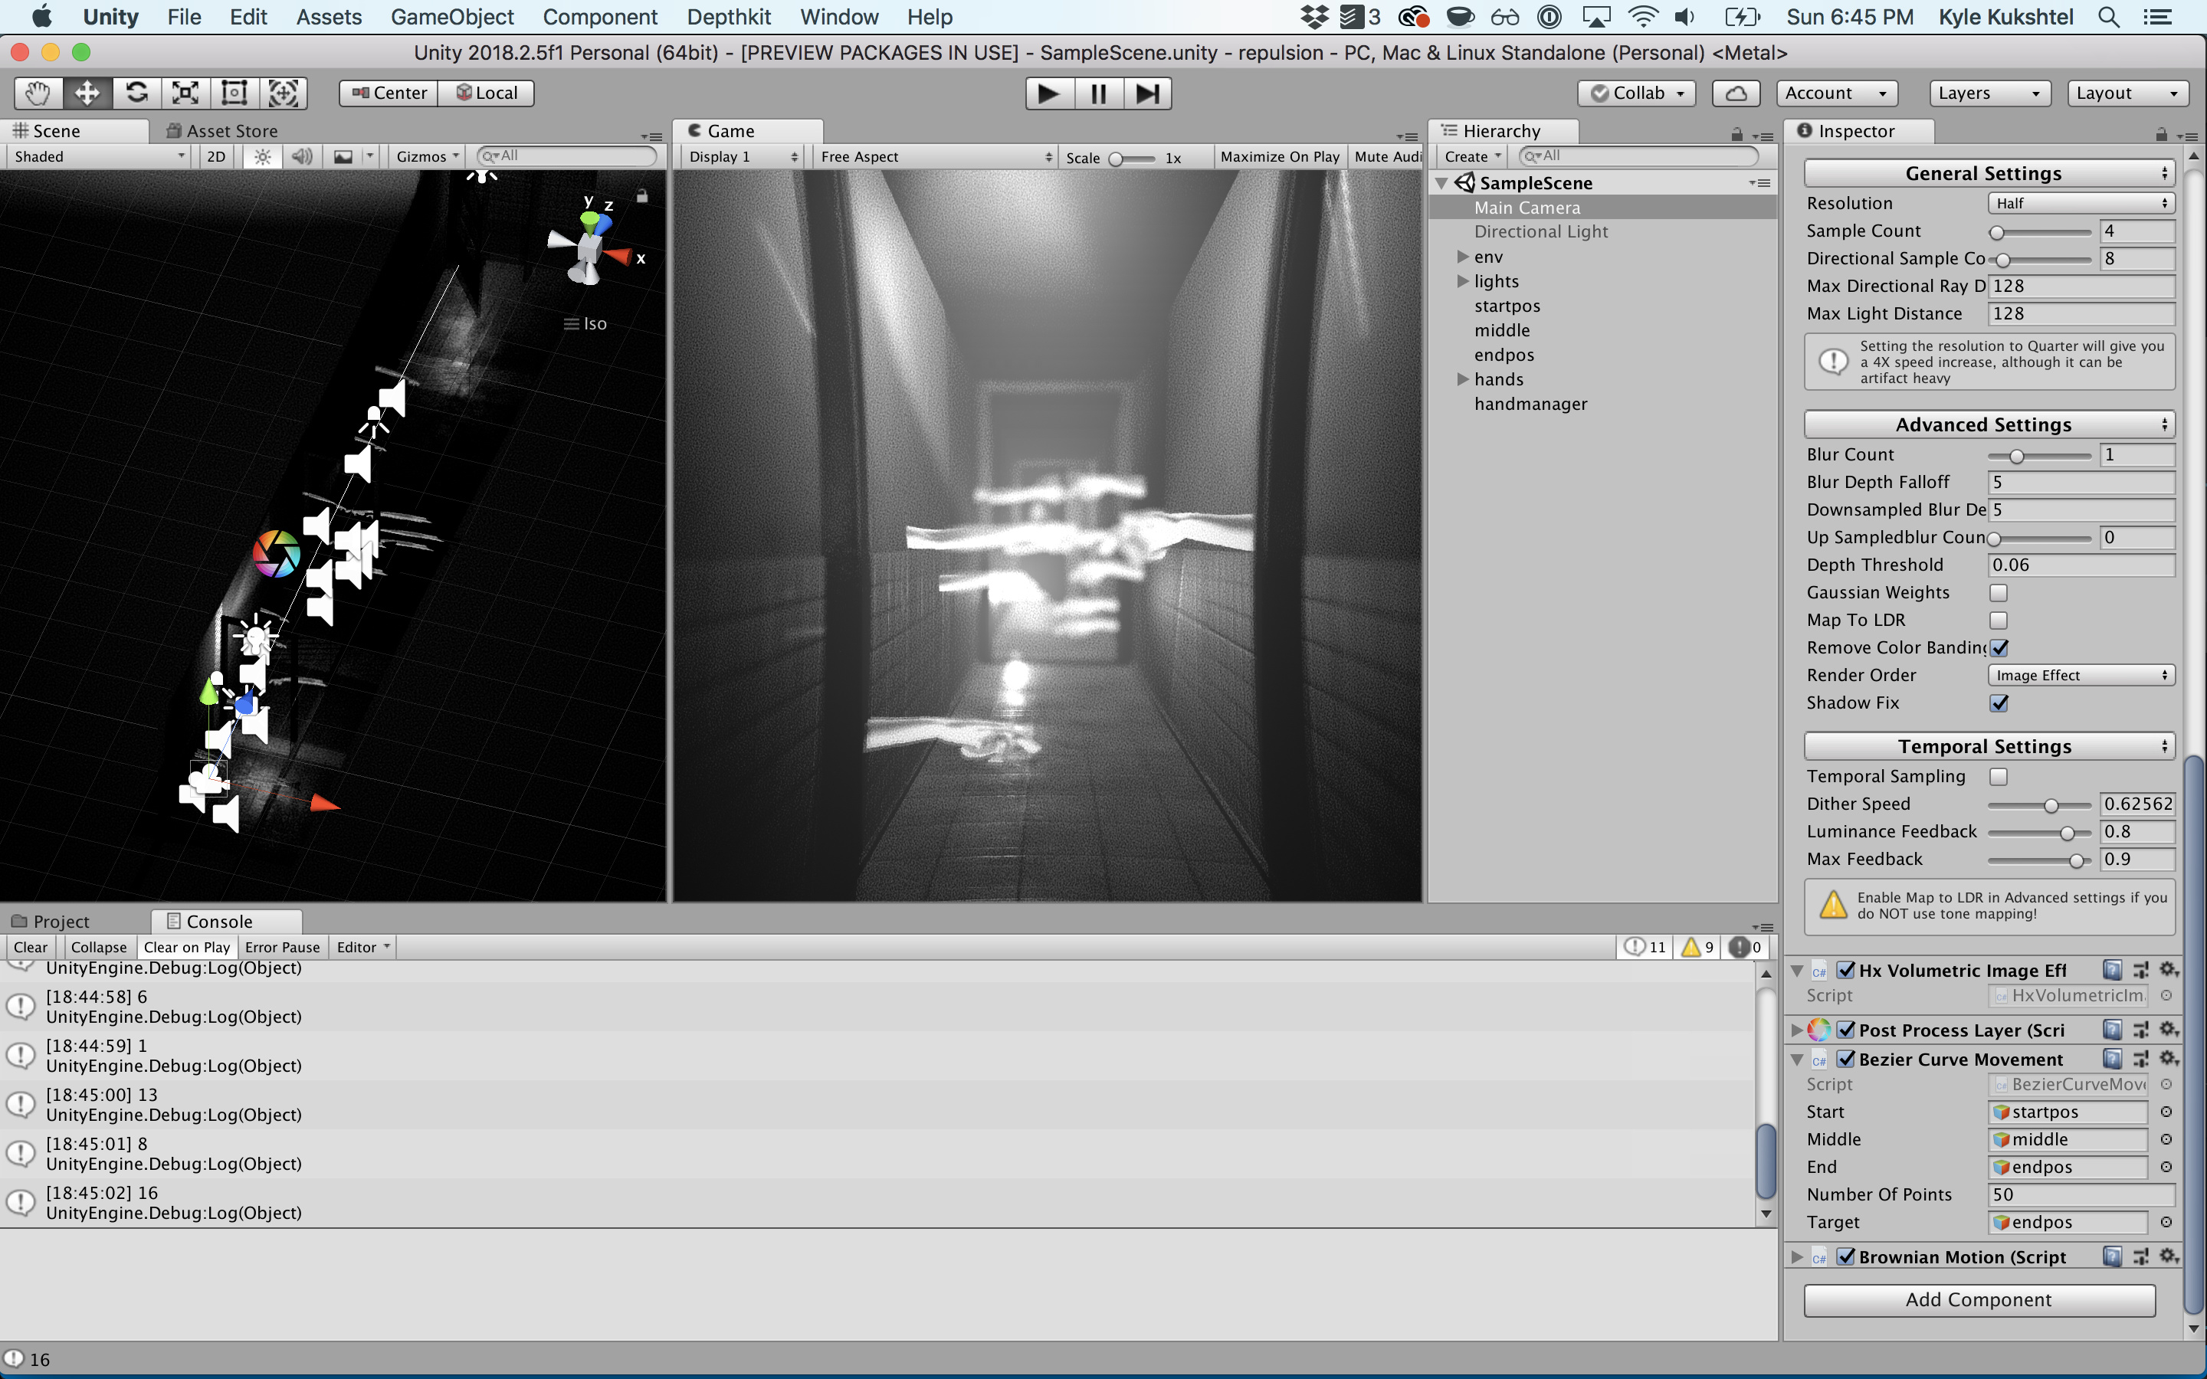
Task: Select the Hand tool in toolbar
Action: click(38, 93)
